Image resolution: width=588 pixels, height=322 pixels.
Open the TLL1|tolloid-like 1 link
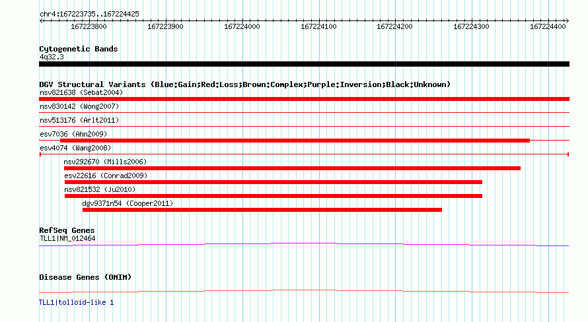click(x=77, y=302)
